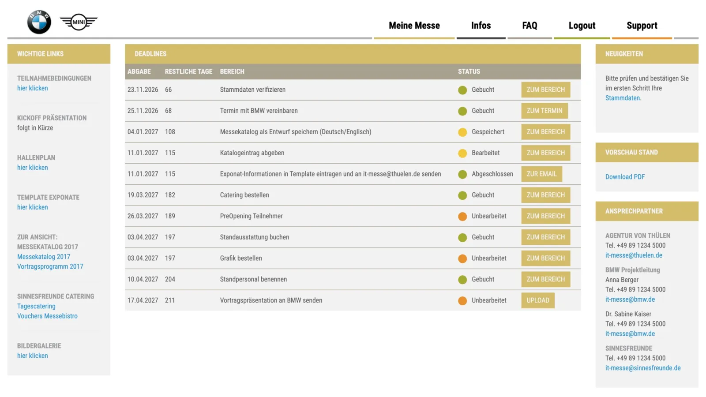Image resolution: width=706 pixels, height=397 pixels.
Task: Open the Tagescatering link
Action: coord(36,306)
